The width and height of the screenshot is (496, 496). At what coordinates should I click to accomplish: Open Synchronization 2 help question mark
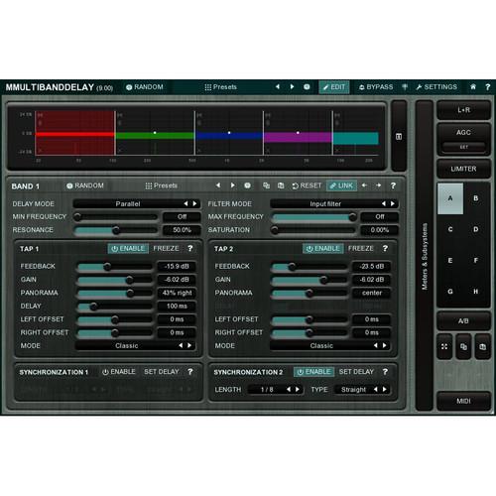[385, 372]
